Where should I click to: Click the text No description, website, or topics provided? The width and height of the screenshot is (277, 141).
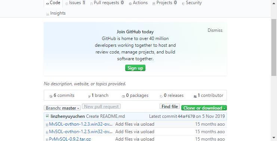[85, 84]
